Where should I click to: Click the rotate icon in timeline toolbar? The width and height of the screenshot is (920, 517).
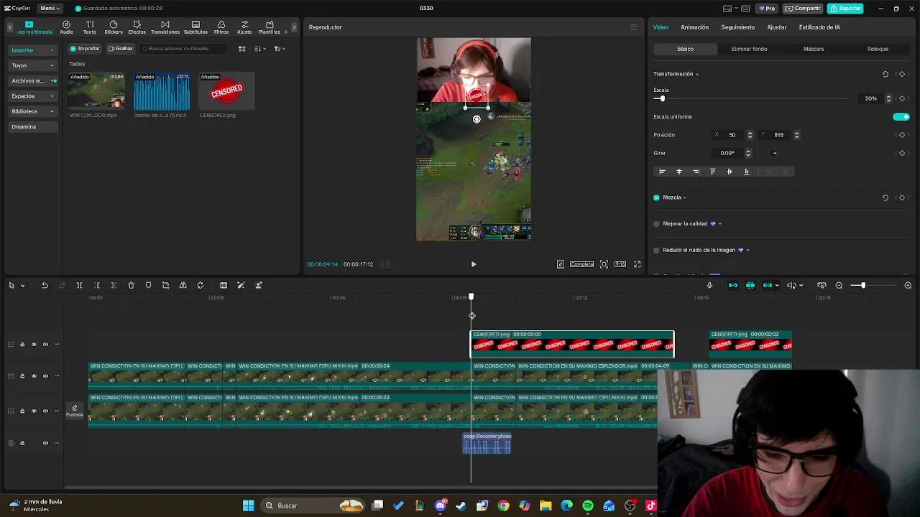(200, 285)
